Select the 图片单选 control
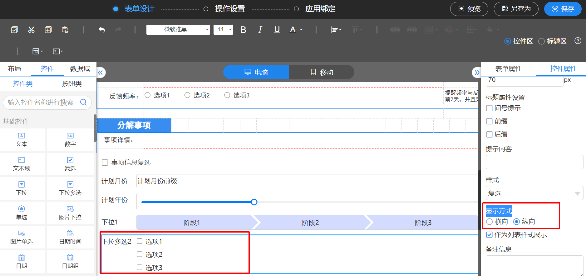This screenshot has height=276, width=586. [x=22, y=237]
